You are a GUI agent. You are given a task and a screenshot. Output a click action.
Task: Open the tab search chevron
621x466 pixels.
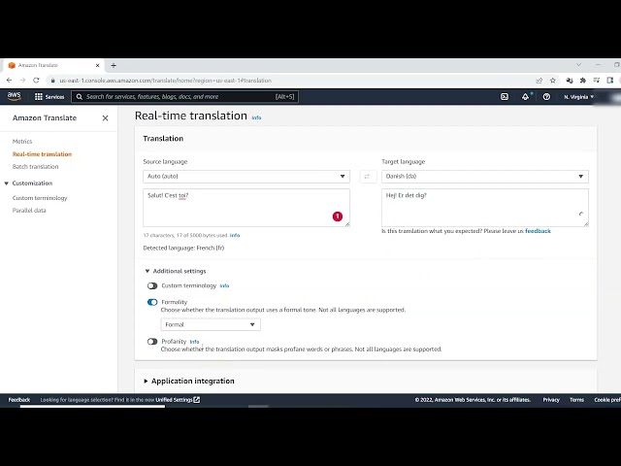[578, 65]
